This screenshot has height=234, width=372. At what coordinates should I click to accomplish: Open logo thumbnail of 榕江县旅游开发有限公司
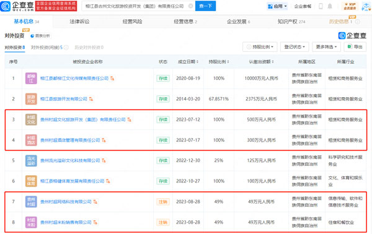[31, 99]
